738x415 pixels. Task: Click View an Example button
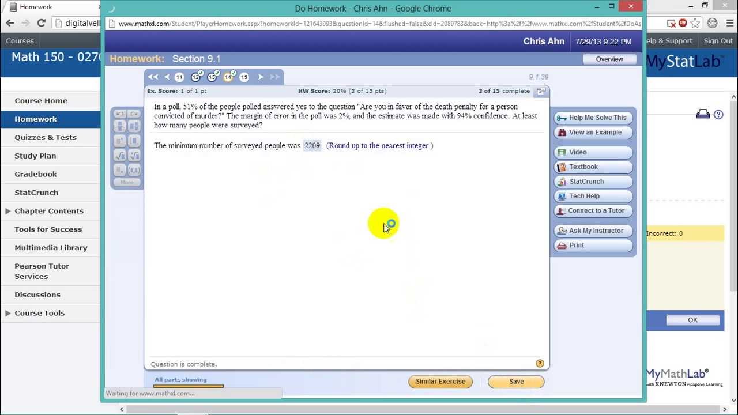pos(593,132)
